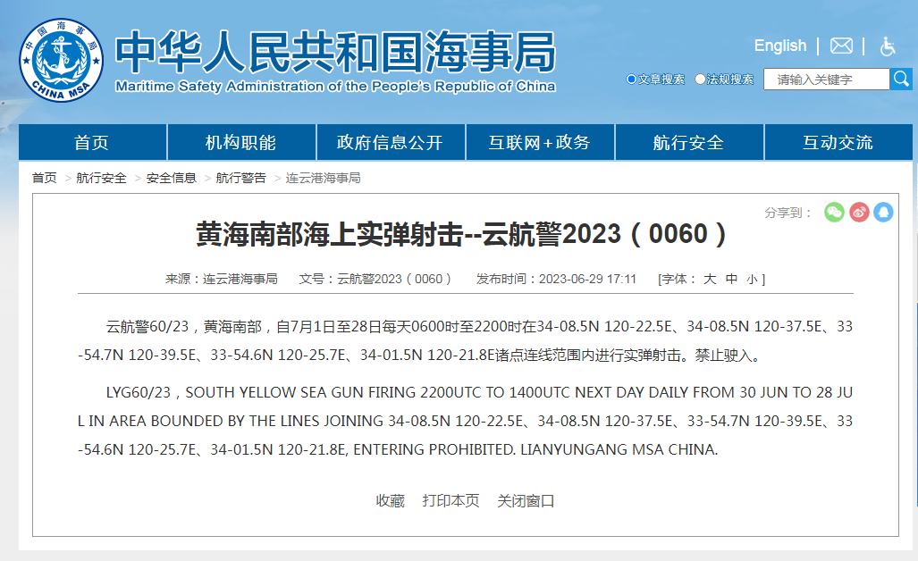Screen dimensions: 918x561
Task: Go to 航行安全 in the breadcrumb
Action: pyautogui.click(x=101, y=178)
